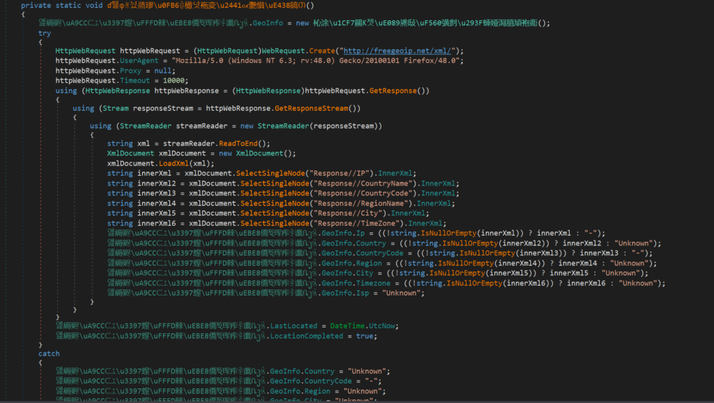
Task: Click the UserAgent property name
Action: coord(139,61)
